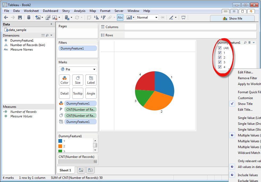Click the Detail button on Marks card
Viewport: 261px width, 182px height.
64,94
